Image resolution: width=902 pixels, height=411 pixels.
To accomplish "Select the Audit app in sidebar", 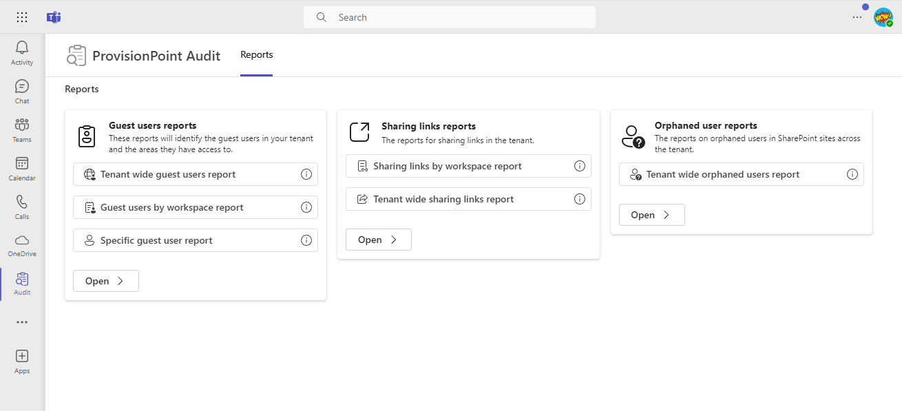I will [x=22, y=284].
